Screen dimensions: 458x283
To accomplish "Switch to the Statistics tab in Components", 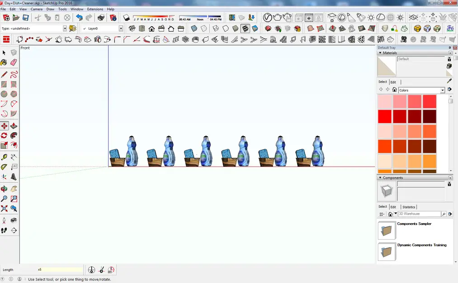I will 409,206.
